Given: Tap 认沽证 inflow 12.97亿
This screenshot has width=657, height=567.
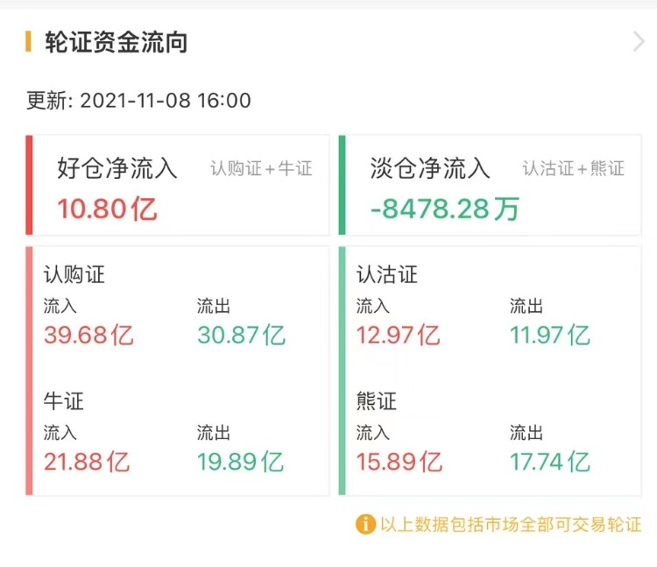Looking at the screenshot, I should (x=399, y=335).
